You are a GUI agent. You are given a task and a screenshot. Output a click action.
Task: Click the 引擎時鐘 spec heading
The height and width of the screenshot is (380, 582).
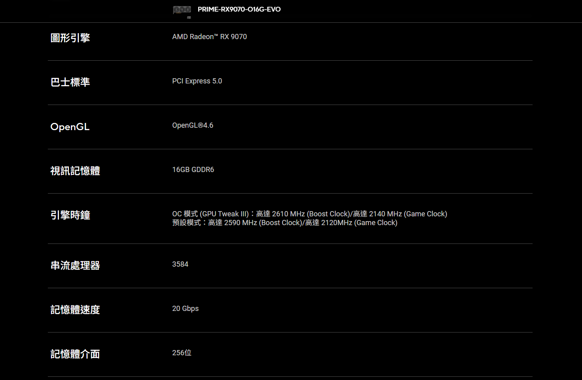pyautogui.click(x=70, y=215)
